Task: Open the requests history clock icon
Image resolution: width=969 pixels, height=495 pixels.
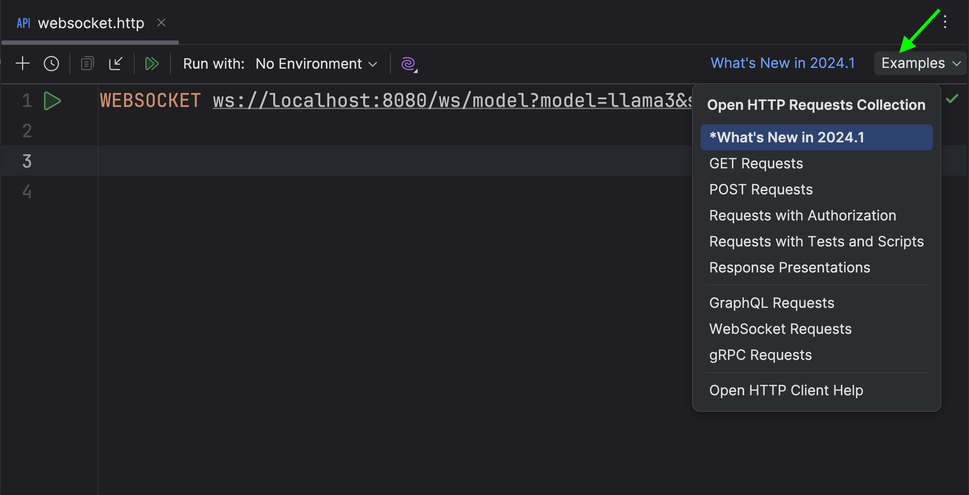Action: [x=51, y=64]
